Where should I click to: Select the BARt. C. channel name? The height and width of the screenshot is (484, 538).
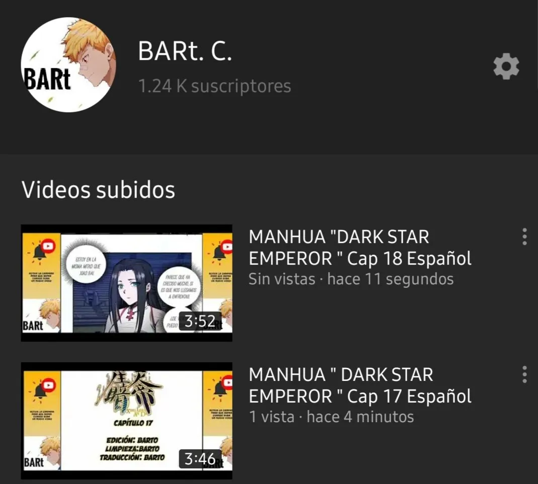point(185,51)
